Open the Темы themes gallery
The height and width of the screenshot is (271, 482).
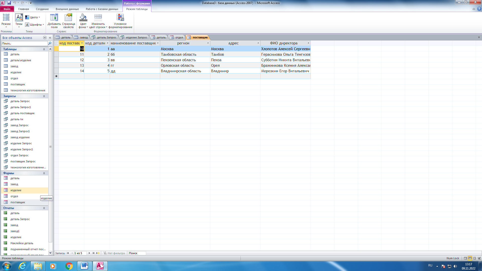pyautogui.click(x=19, y=21)
